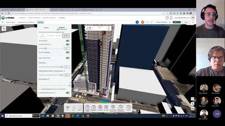Screen dimensions: 225x126
Task: Open the Project Setup tool
Action: (87, 108)
